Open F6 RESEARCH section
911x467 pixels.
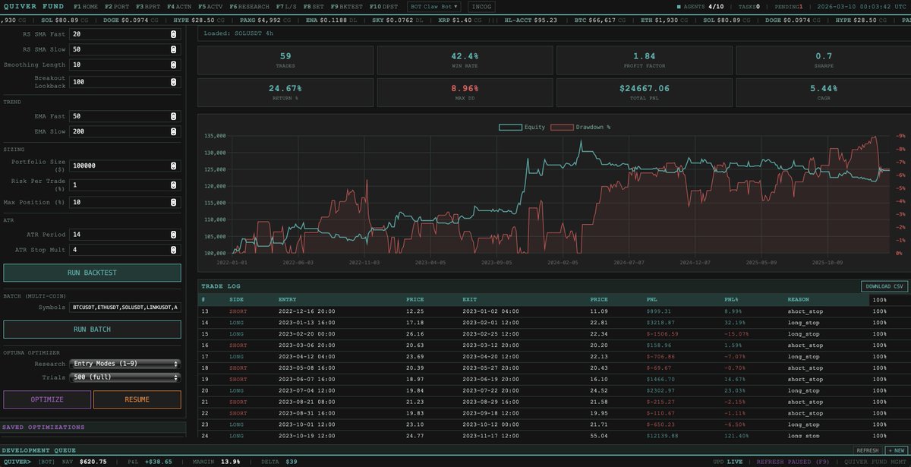click(x=249, y=6)
